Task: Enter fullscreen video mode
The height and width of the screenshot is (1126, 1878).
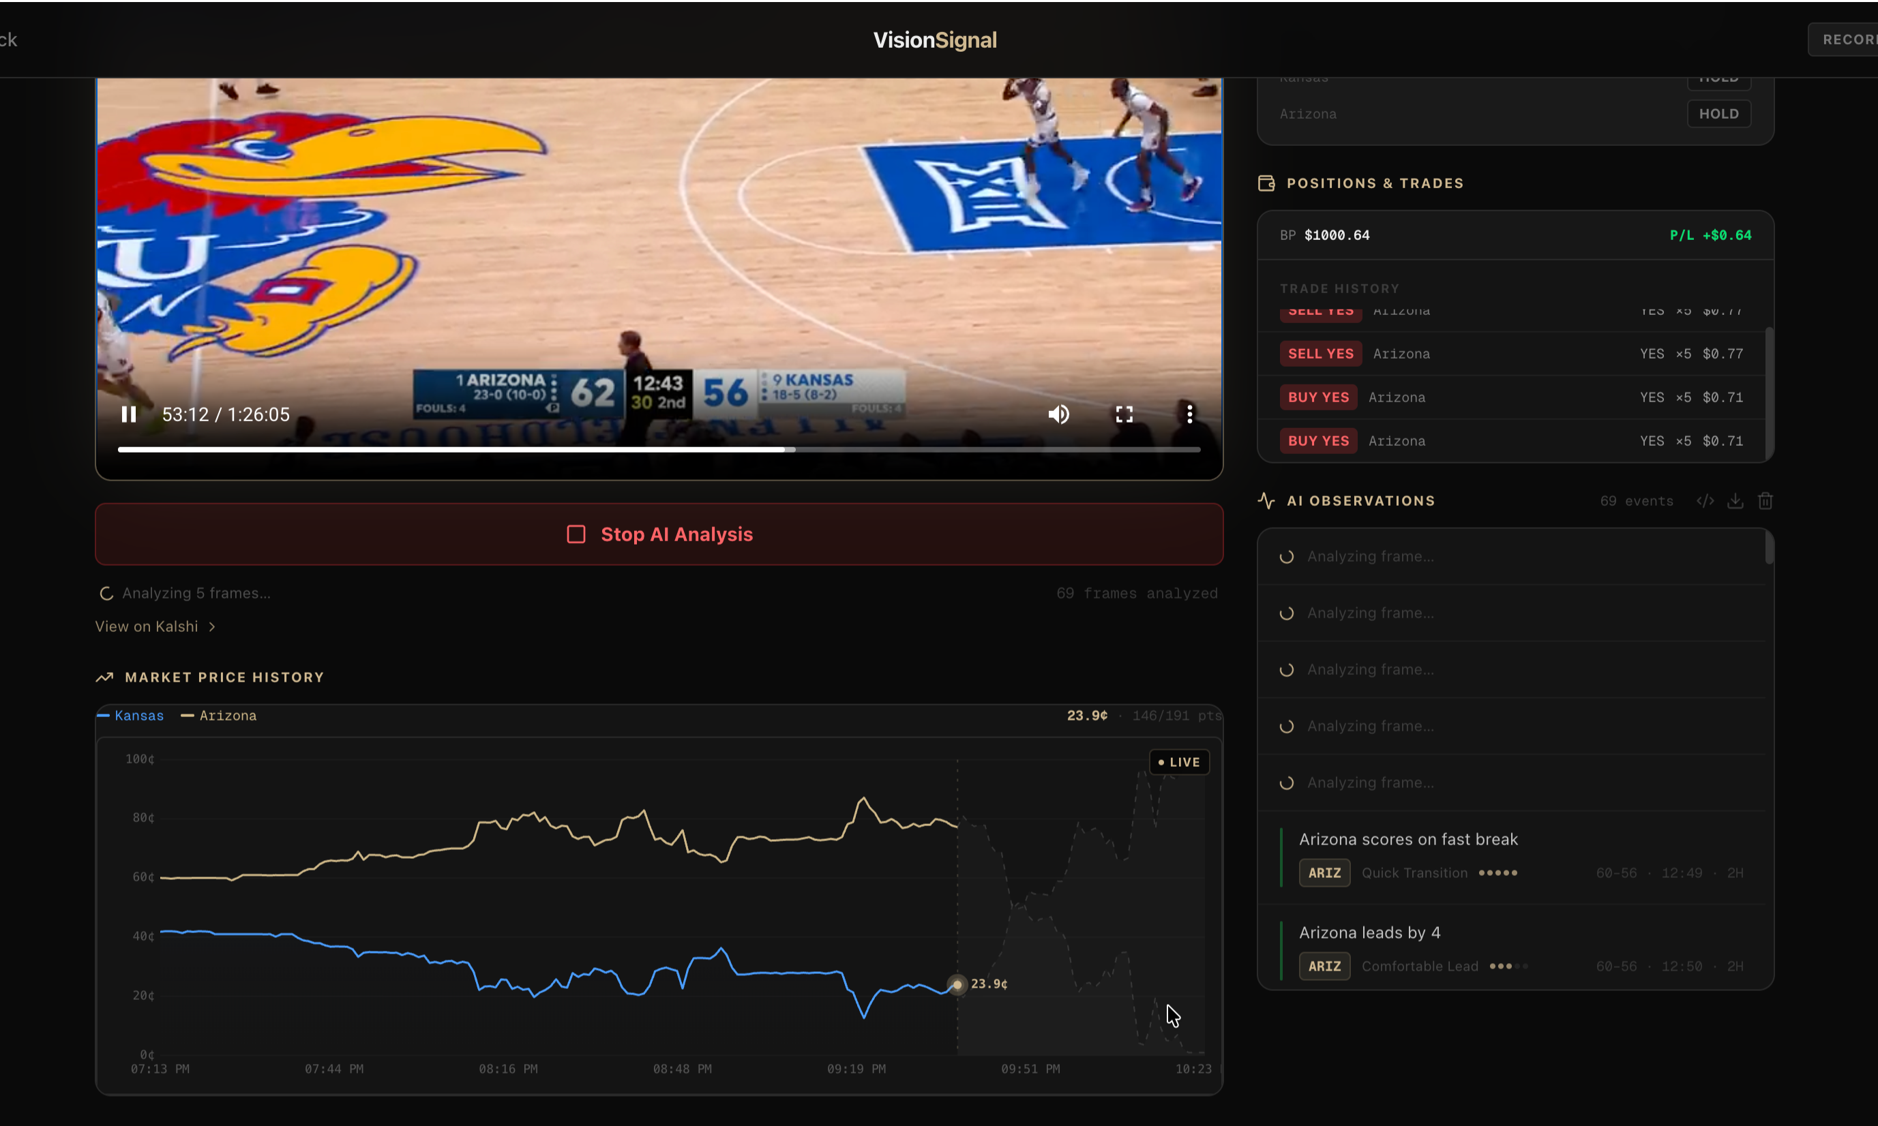Action: [1124, 414]
